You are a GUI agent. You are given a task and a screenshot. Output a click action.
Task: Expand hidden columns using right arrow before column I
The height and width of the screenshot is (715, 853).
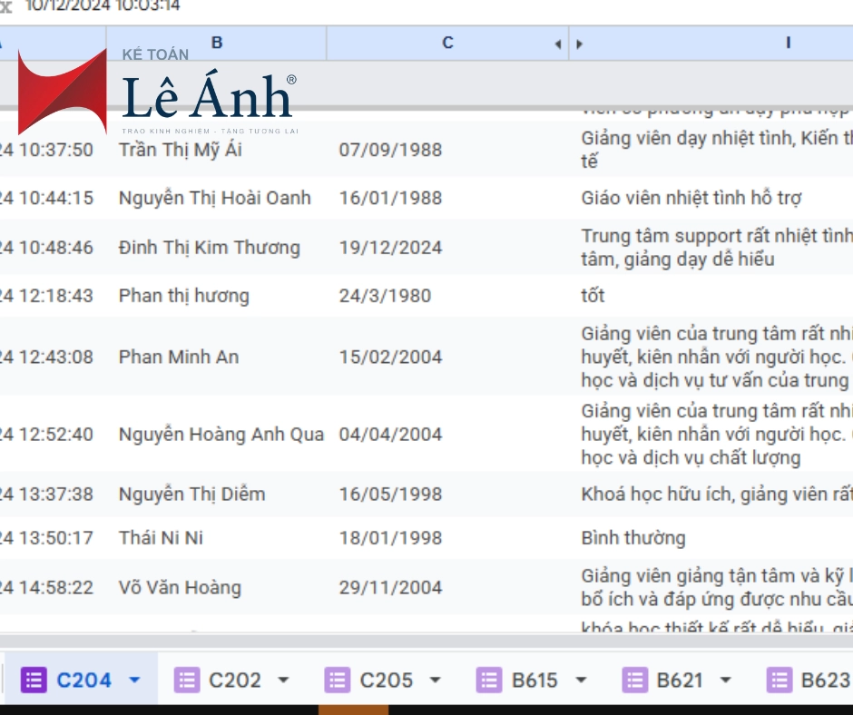pos(580,44)
